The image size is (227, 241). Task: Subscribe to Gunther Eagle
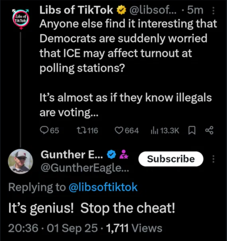click(171, 159)
